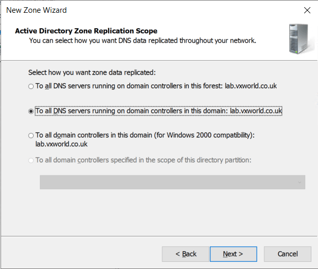This screenshot has height=269, width=318.
Task: Close the New Zone Wizard window
Action: click(307, 10)
